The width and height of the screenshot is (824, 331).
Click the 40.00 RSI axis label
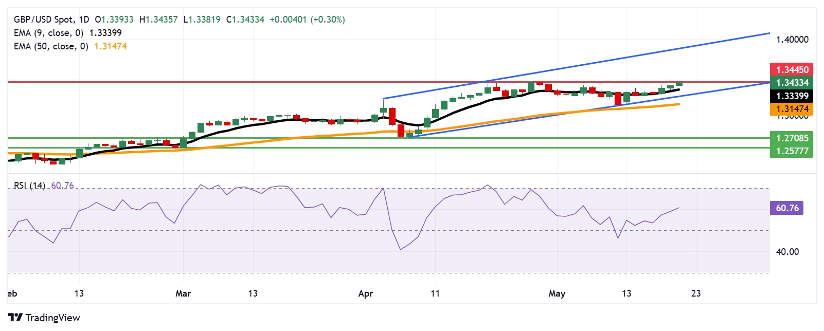[787, 252]
